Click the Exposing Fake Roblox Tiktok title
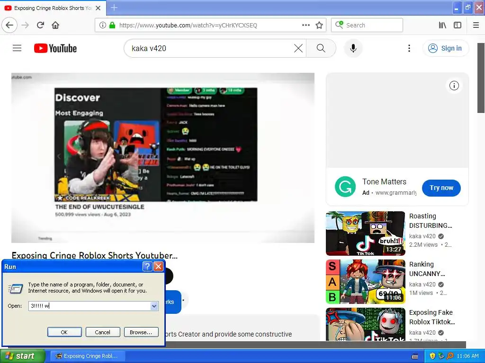The width and height of the screenshot is (485, 363). (x=432, y=317)
